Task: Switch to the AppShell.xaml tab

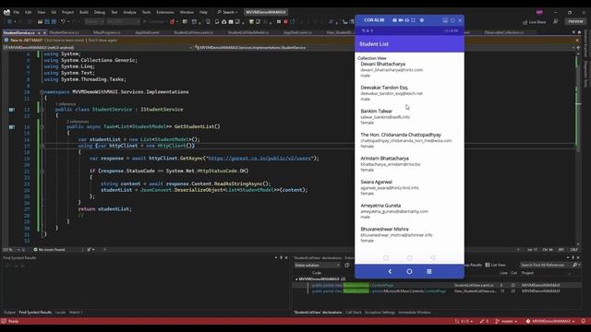Action: [x=147, y=33]
